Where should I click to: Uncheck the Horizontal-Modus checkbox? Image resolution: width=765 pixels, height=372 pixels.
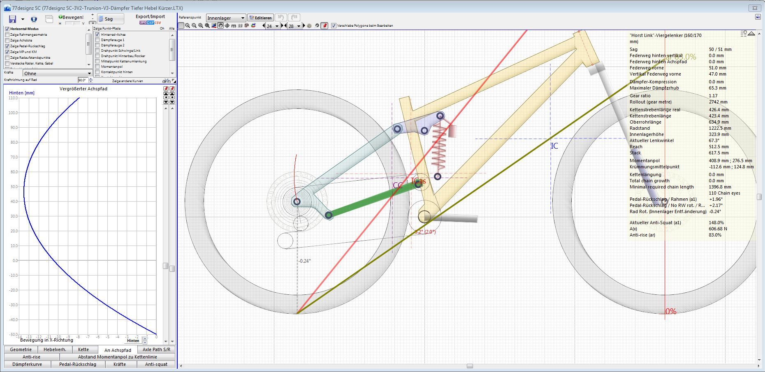[x=7, y=29]
